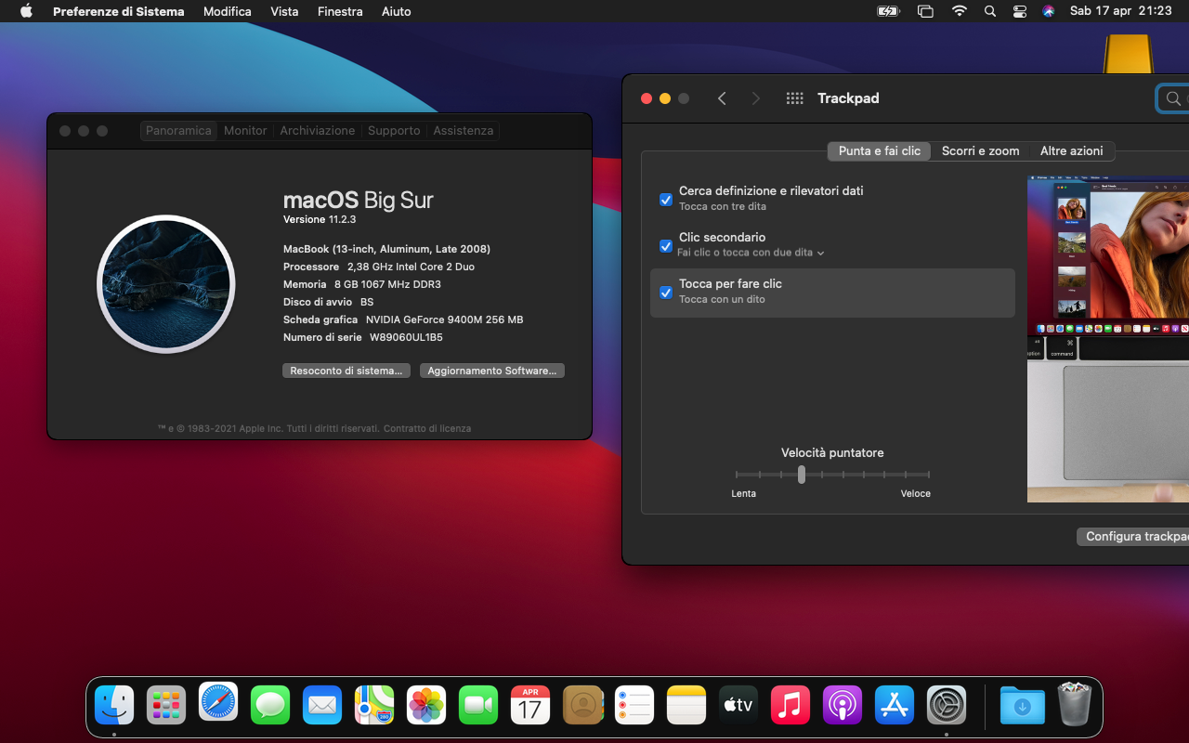Launch FaceTime from the Dock
The height and width of the screenshot is (743, 1189).
click(477, 704)
